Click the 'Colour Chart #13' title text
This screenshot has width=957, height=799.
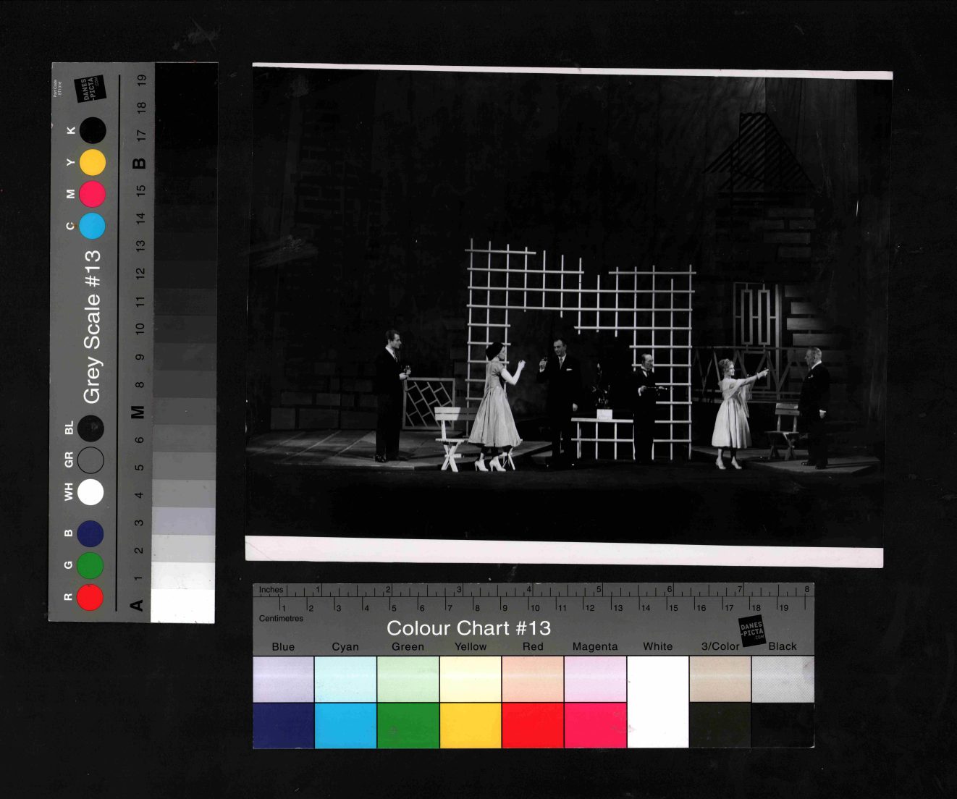(x=468, y=628)
